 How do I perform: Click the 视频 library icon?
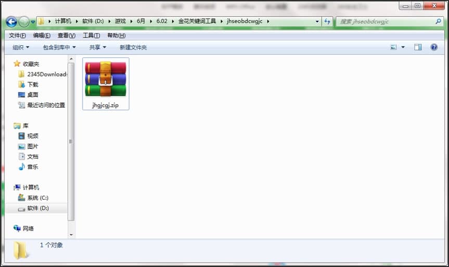coord(21,136)
